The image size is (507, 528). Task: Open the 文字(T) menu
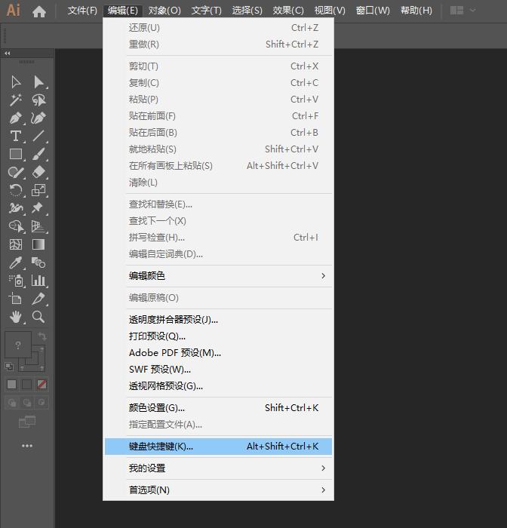point(207,11)
